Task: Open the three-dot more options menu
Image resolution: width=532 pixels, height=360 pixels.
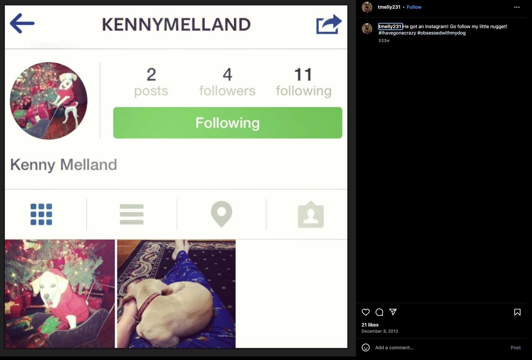Action: click(x=517, y=7)
